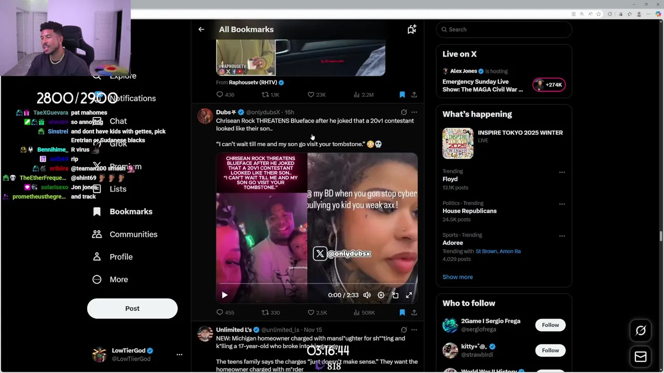Open Unlimited L's profile avatar
Image resolution: width=664 pixels, height=373 pixels.
(205, 334)
